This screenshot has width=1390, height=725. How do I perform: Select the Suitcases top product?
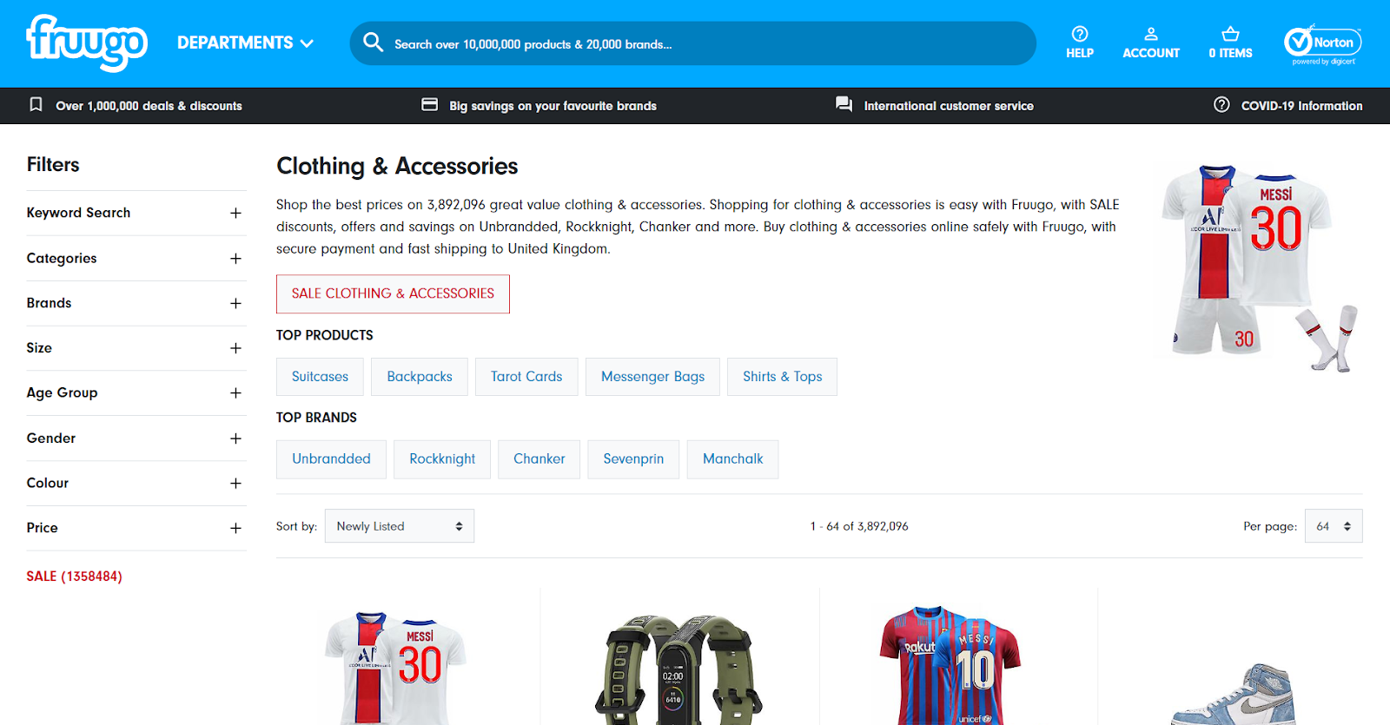point(320,377)
